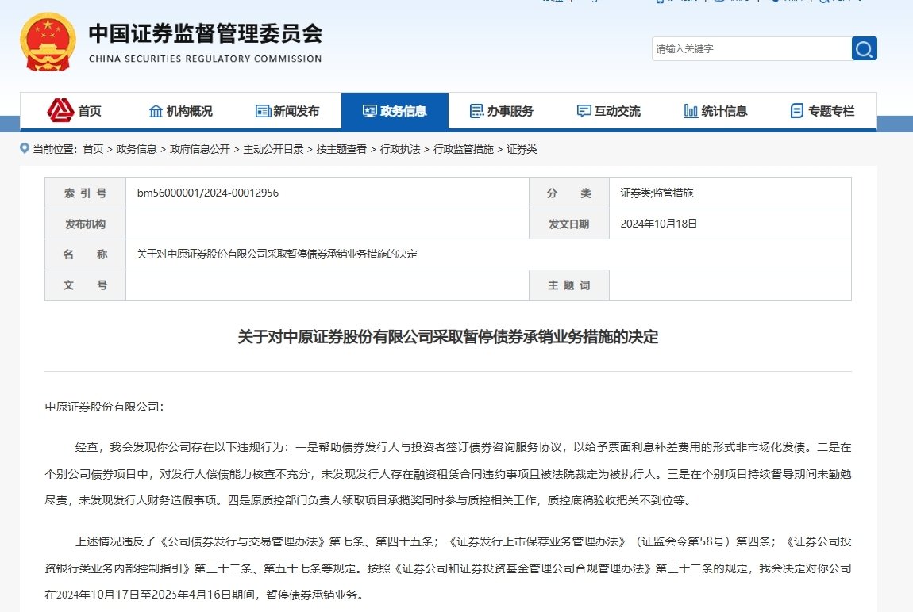
Task: Click the 发文日期 label cell
Action: 569,224
